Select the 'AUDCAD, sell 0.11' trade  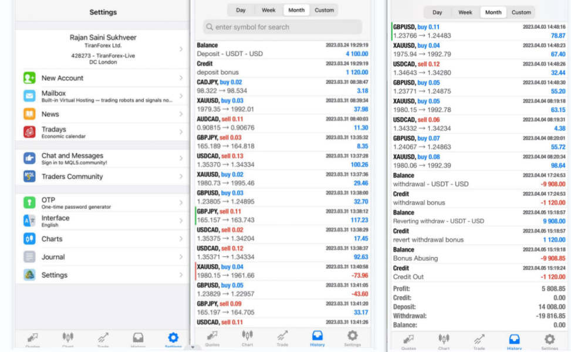[283, 123]
